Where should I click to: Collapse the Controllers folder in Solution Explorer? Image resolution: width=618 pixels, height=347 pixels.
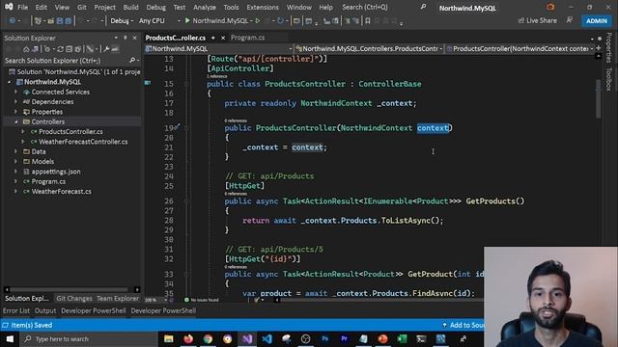click(x=15, y=121)
